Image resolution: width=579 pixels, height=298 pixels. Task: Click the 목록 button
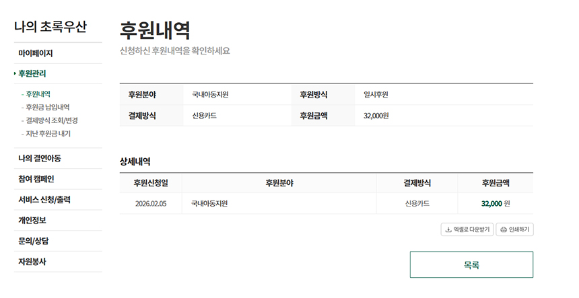click(x=471, y=265)
